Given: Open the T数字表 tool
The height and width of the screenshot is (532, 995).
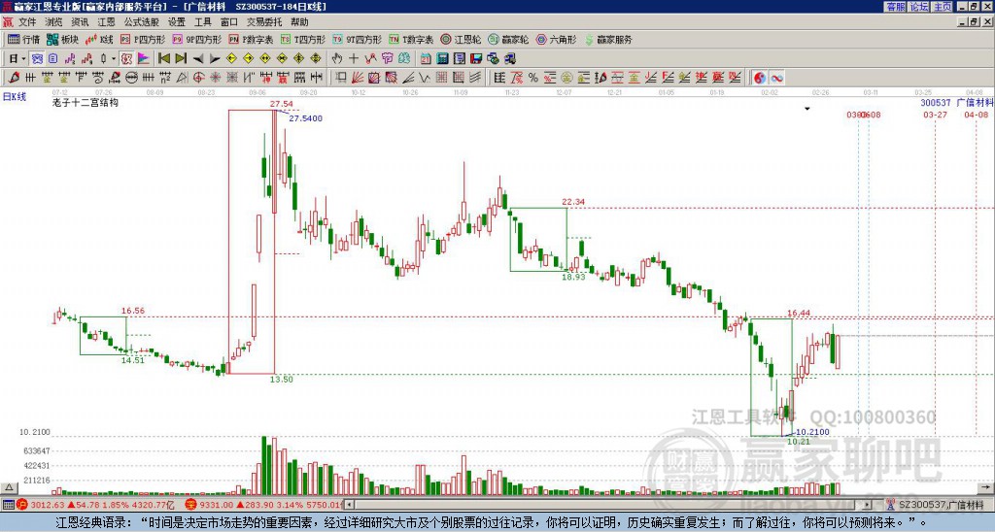Looking at the screenshot, I should click(x=411, y=39).
